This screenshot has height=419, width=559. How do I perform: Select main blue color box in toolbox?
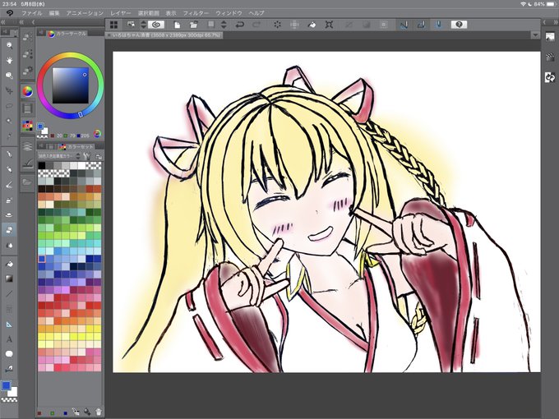pos(6,386)
